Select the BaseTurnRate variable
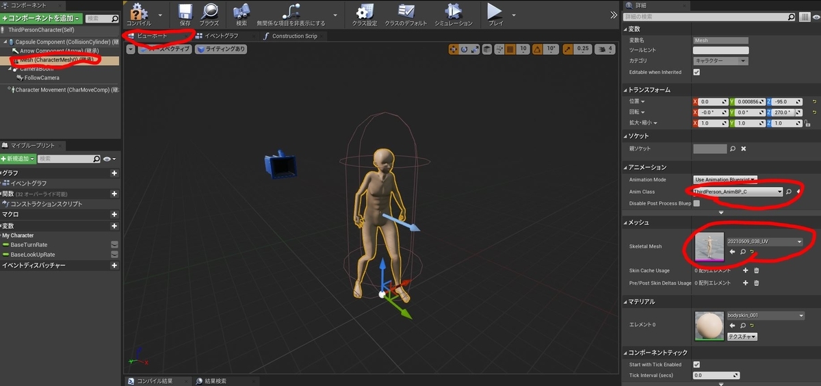This screenshot has height=386, width=821. (29, 244)
